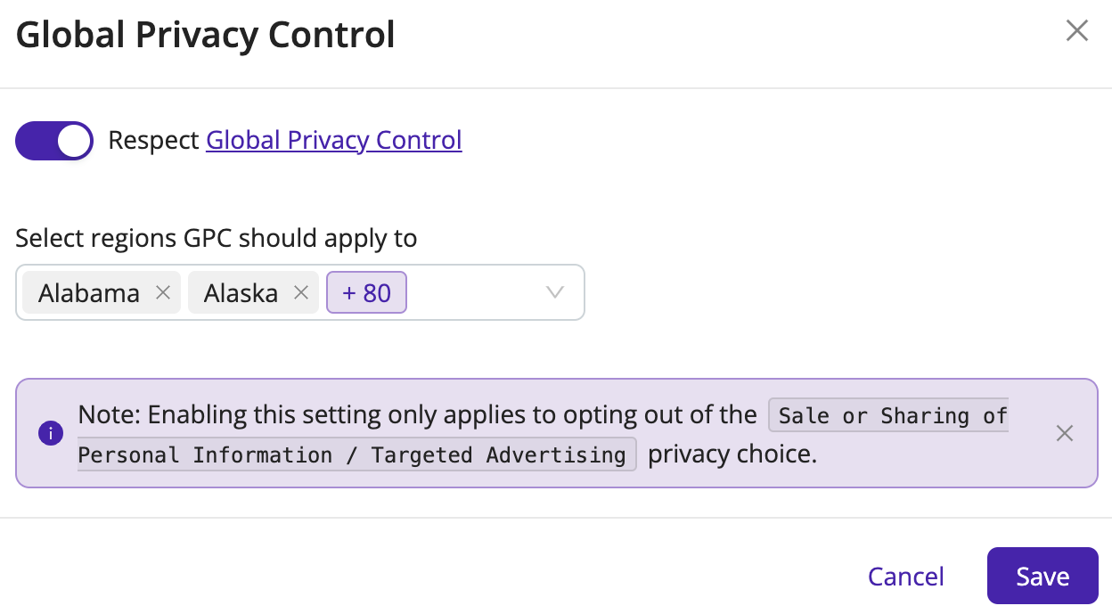Screen dimensions: 1112x614
Task: Click 'Select regions GPC should apply to' label
Action: [217, 238]
